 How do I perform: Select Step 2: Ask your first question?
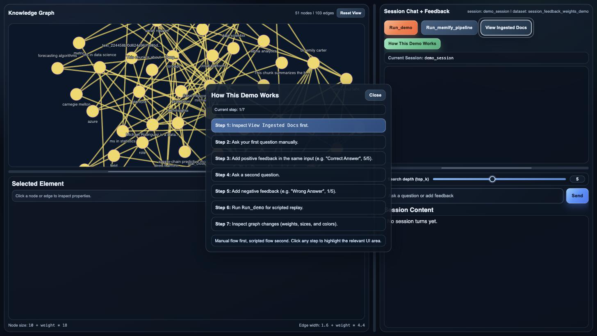[298, 142]
